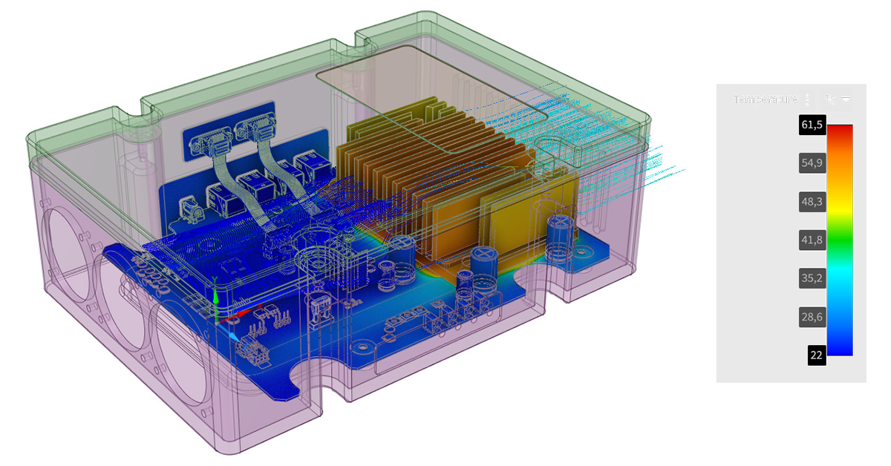891x466 pixels.
Task: Click the 28,6 legend tick label
Action: coord(812,317)
